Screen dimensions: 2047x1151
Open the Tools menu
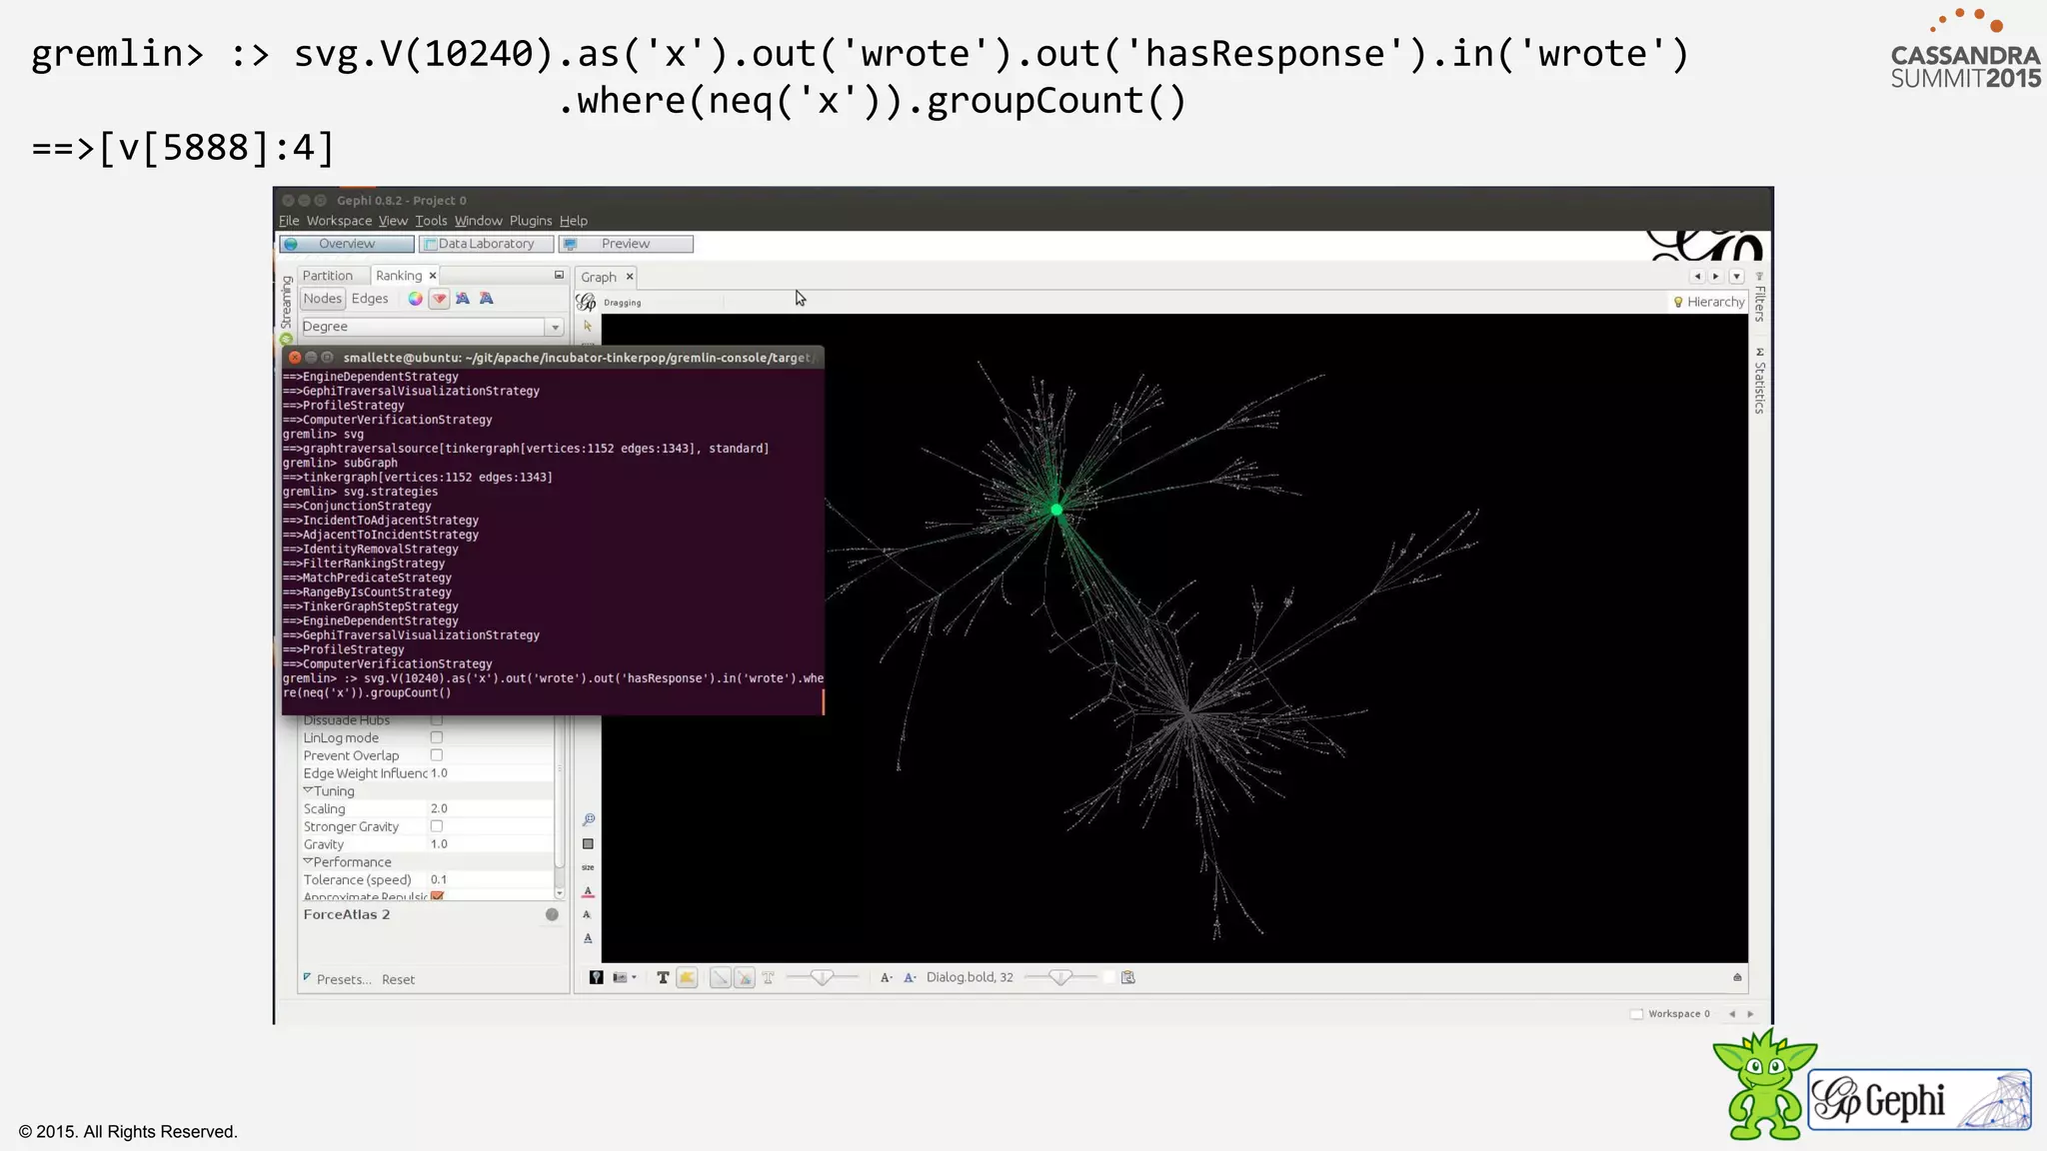tap(431, 221)
